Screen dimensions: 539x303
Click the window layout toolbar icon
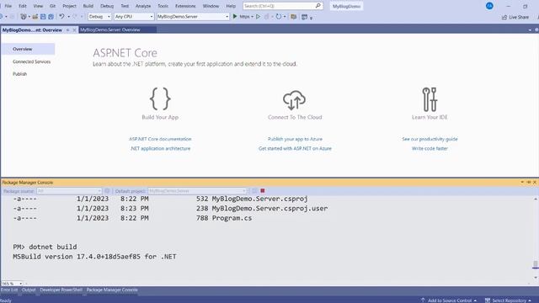(x=304, y=17)
